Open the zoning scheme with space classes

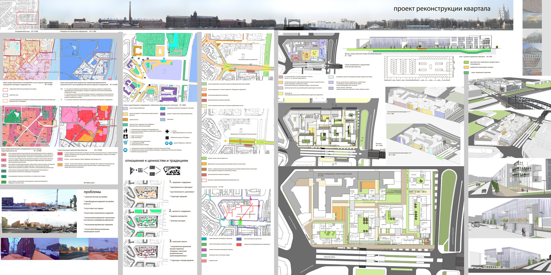(309, 53)
